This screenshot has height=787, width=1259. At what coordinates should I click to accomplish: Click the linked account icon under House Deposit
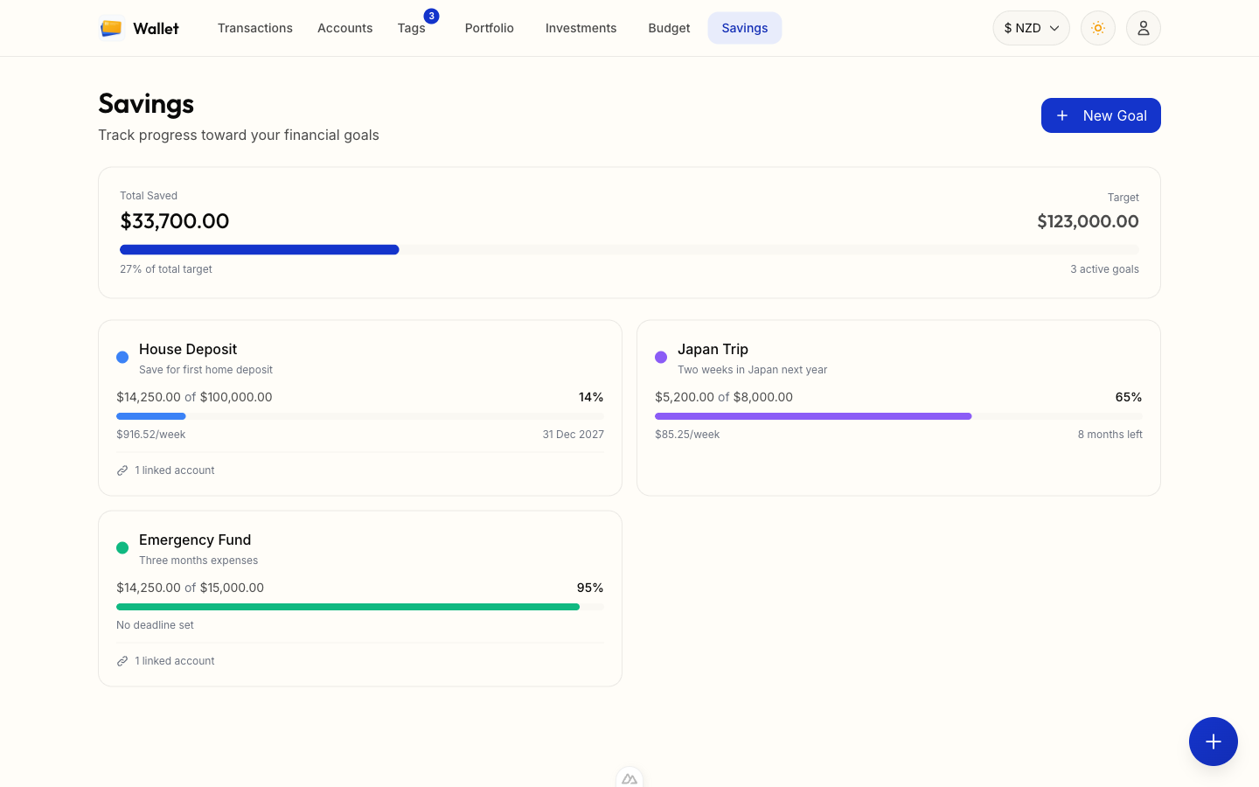pyautogui.click(x=122, y=470)
